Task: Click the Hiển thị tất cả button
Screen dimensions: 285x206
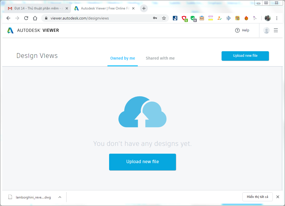Action: (257, 197)
